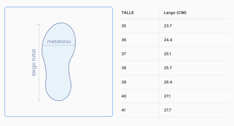
Task: Click the 'metatarso' label in the diagram
Action: click(x=59, y=42)
